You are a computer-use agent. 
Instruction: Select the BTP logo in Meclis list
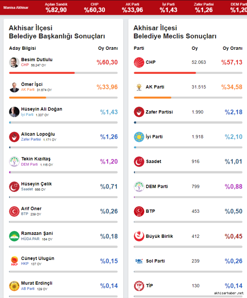point(139,211)
